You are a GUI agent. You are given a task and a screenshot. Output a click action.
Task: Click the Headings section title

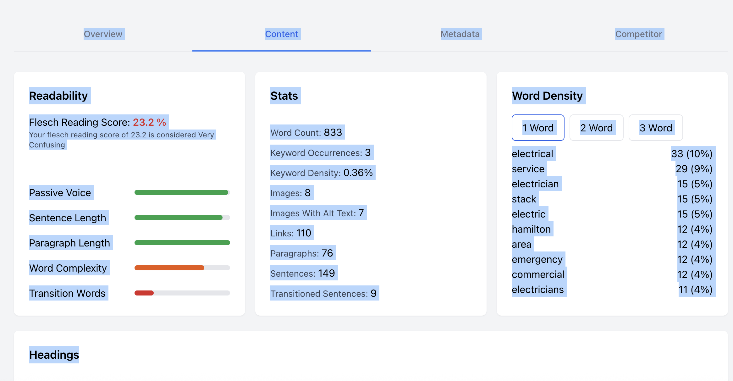pyautogui.click(x=54, y=355)
